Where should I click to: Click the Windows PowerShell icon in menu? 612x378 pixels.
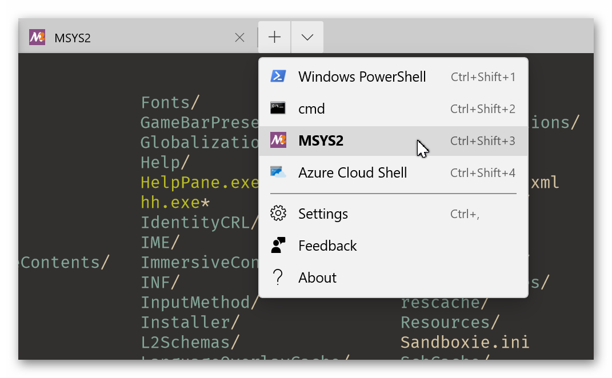278,77
